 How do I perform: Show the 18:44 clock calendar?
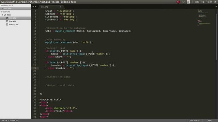209,2
